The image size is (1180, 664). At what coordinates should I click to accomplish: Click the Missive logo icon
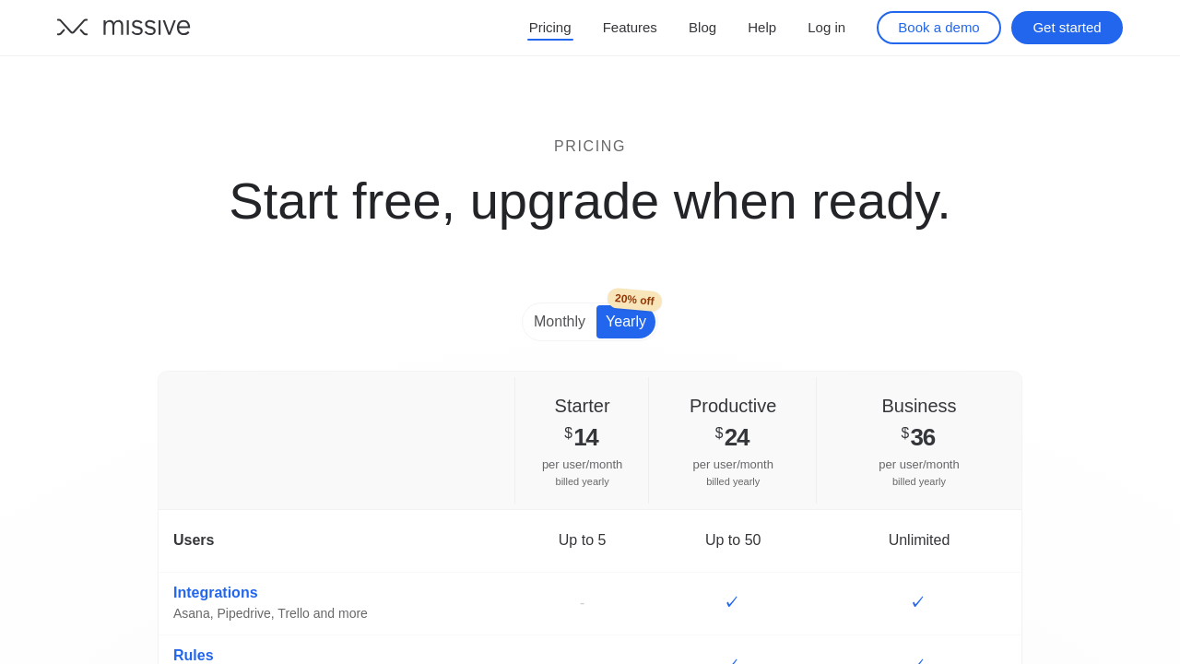coord(72,27)
